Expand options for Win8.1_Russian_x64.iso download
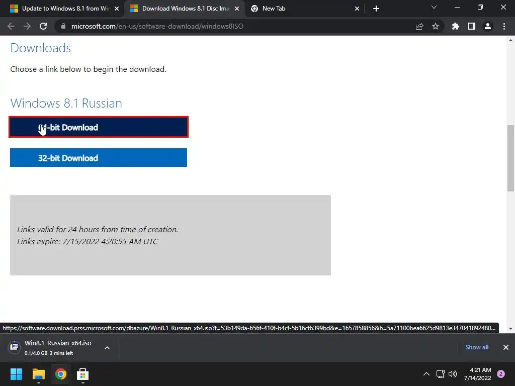The height and width of the screenshot is (386, 515). (107, 348)
